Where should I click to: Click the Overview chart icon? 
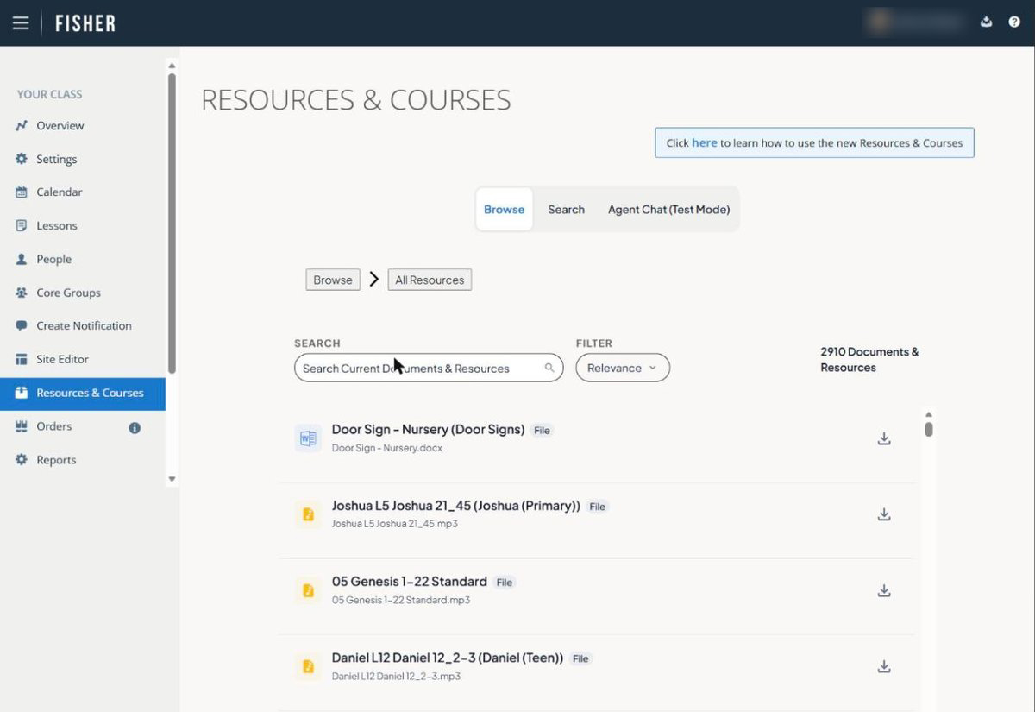pyautogui.click(x=22, y=126)
